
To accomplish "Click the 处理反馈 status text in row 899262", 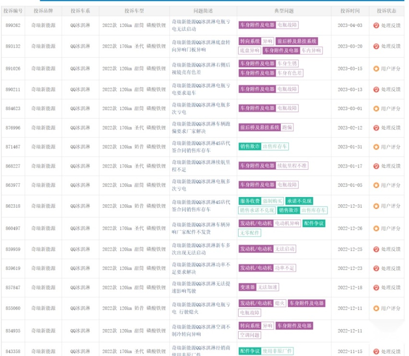I will (391, 25).
